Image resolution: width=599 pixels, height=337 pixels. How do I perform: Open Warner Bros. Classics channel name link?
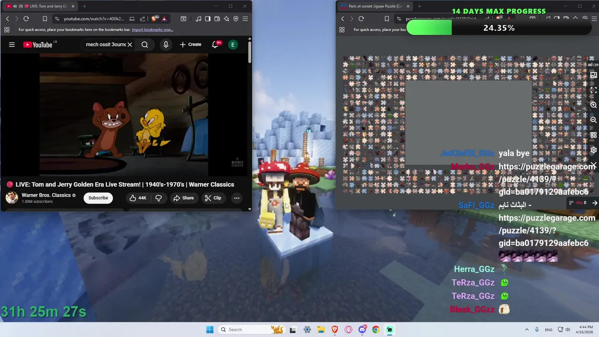tap(46, 195)
